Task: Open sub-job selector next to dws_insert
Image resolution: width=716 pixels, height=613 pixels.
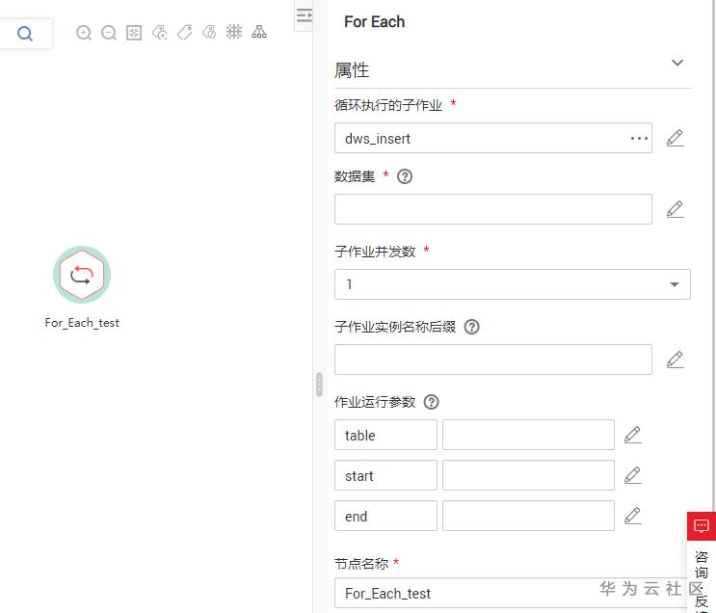Action: [x=639, y=138]
